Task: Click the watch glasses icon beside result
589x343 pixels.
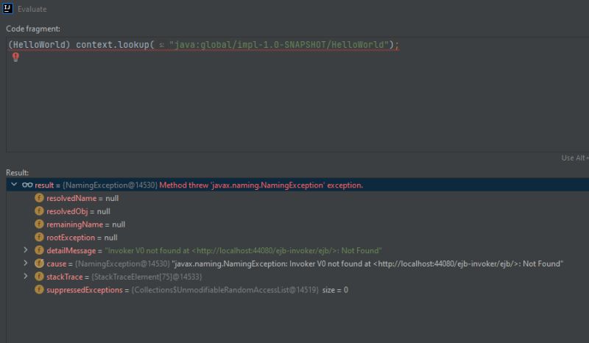Action: [x=27, y=185]
